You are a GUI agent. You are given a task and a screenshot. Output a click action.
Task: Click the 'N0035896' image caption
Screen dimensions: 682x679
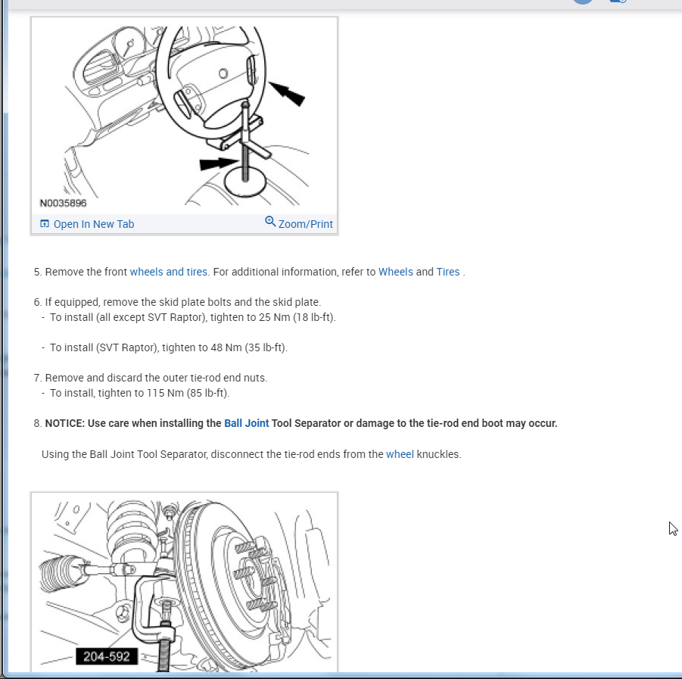[x=63, y=203]
